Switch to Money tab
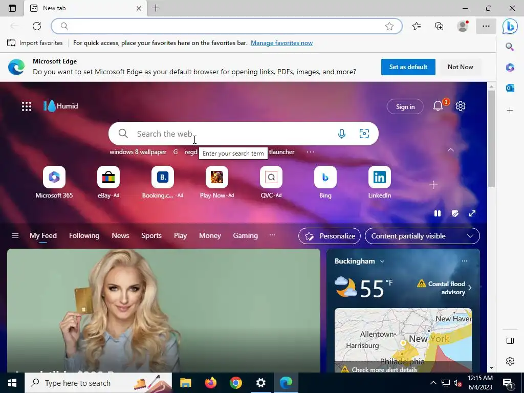Viewport: 524px width, 393px height. 210,235
